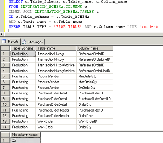Click the WorkOrderID cell
This screenshot has width=163, height=143.
(95, 121)
